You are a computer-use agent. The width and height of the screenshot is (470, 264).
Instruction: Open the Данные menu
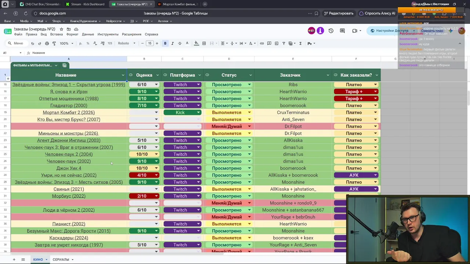point(88,34)
